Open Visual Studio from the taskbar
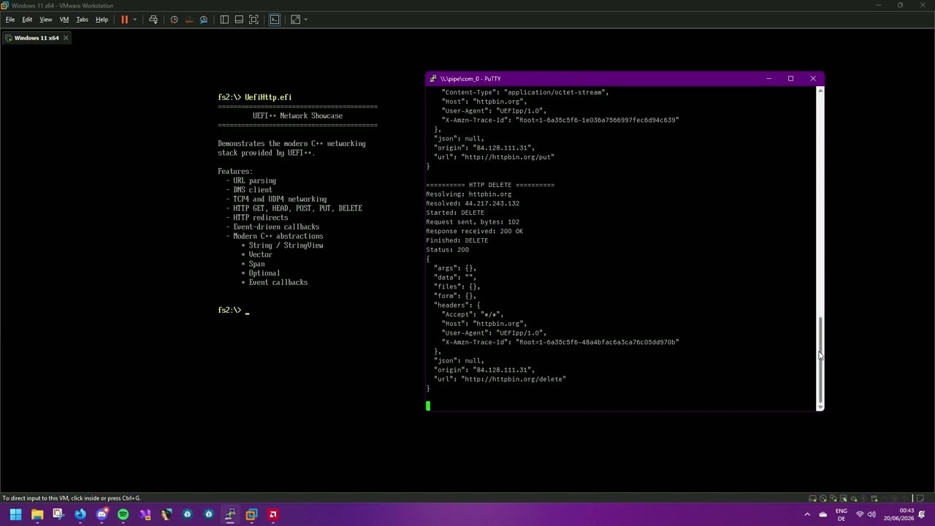 (145, 514)
